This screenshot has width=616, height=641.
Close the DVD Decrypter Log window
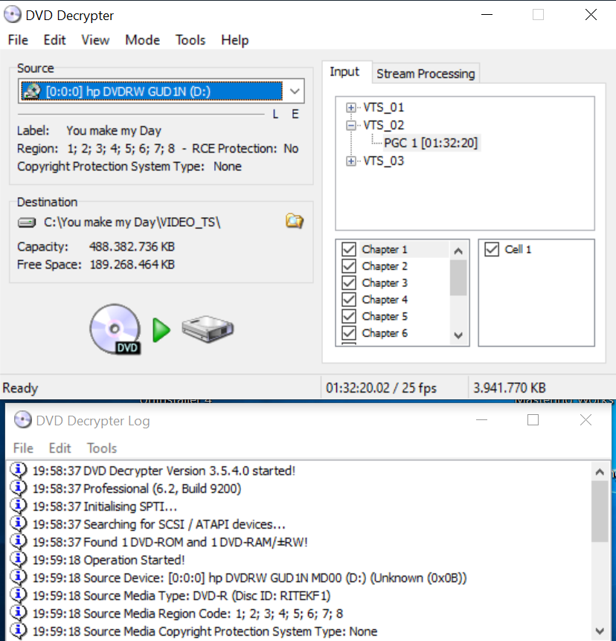[x=585, y=420]
